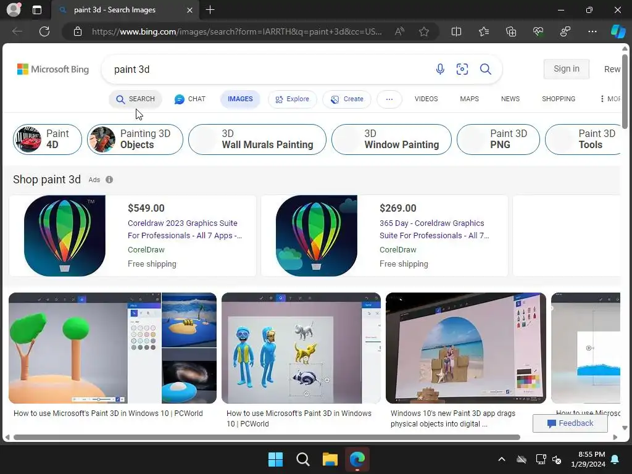The height and width of the screenshot is (474, 632).
Task: Refresh the page
Action: 44,31
